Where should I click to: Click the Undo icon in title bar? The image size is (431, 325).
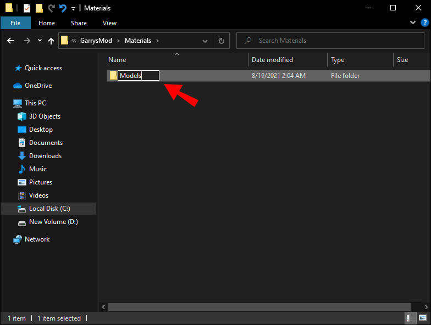(63, 8)
